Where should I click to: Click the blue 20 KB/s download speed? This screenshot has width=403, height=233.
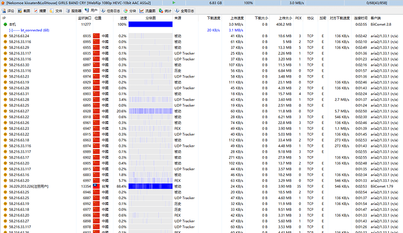tap(213, 30)
